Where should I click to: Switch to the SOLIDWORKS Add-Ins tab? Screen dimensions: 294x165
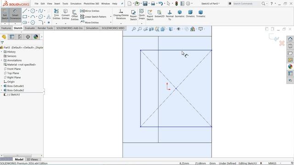pyautogui.click(x=69, y=28)
